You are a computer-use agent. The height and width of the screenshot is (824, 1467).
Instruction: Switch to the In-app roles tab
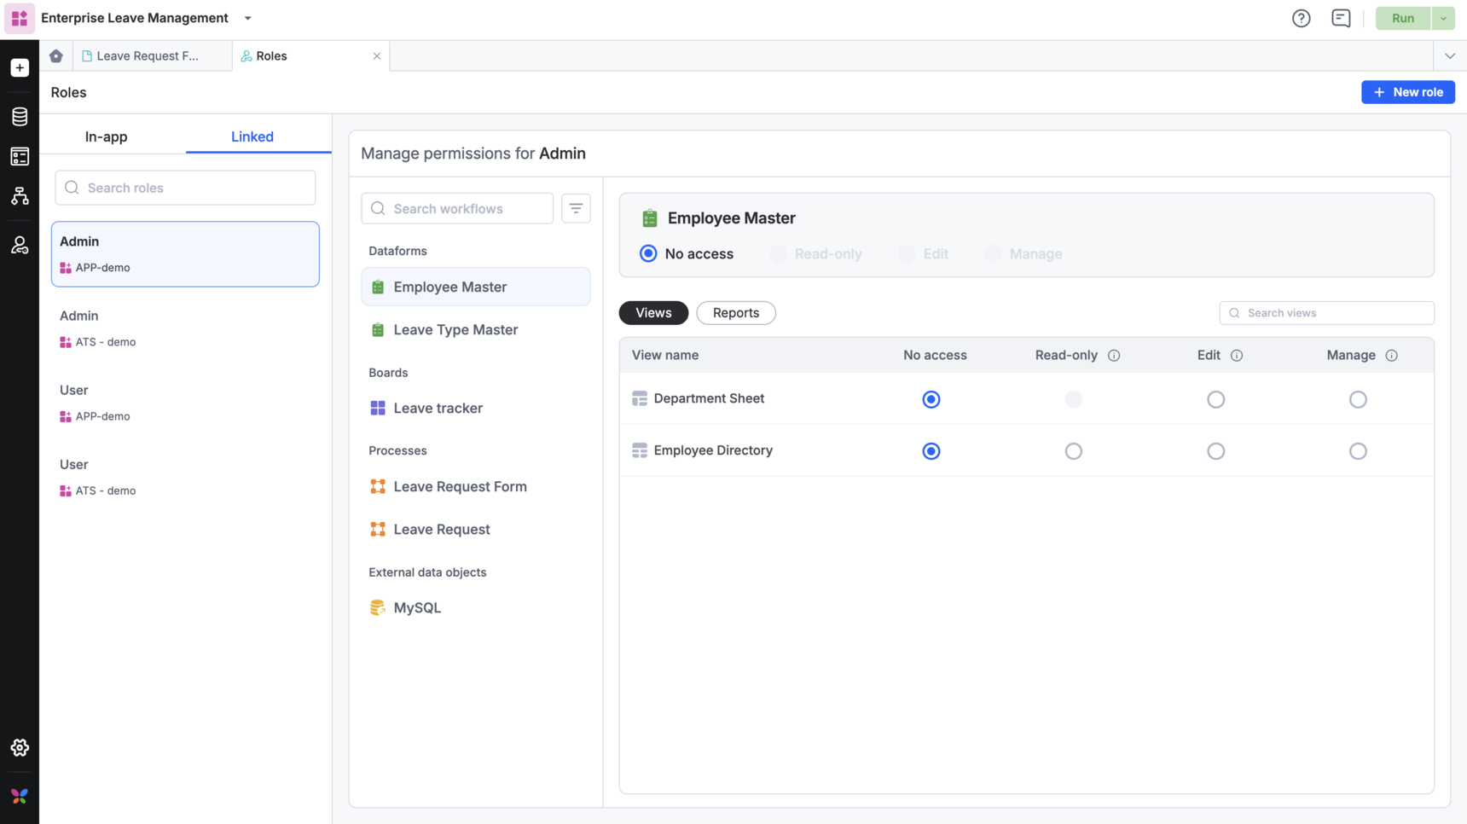point(106,136)
